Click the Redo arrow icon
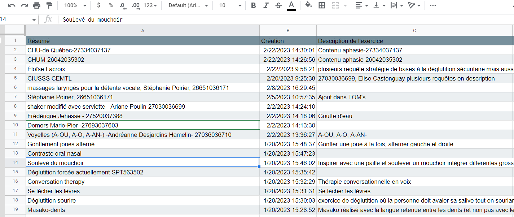The width and height of the screenshot is (514, 217). 24,5
